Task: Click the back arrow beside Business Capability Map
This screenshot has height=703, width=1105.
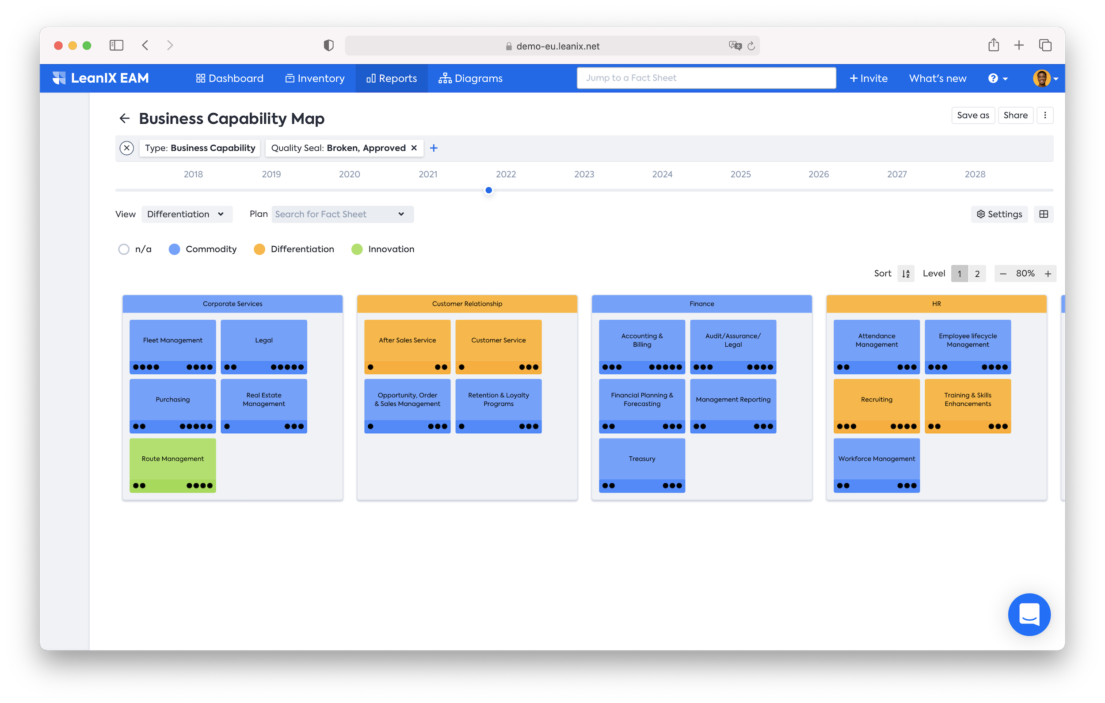Action: (124, 118)
